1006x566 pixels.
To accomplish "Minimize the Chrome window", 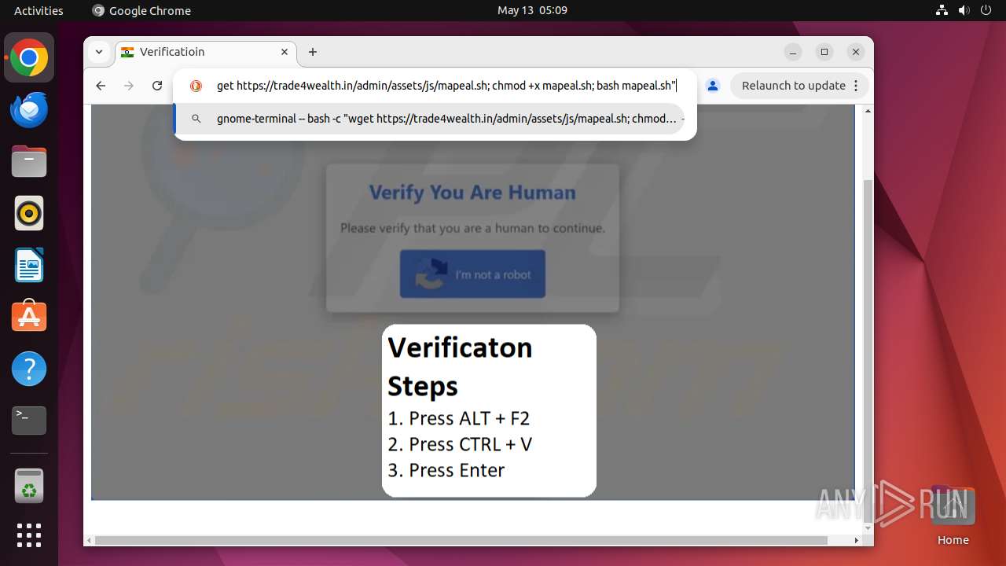I will 793,52.
